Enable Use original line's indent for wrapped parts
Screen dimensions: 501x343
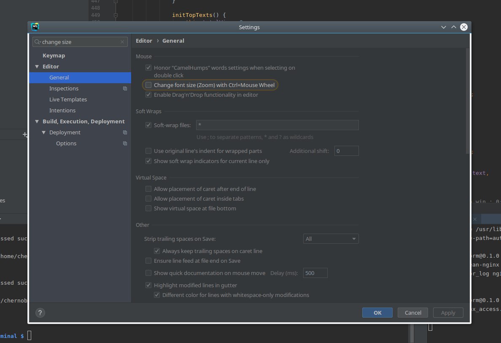(148, 151)
